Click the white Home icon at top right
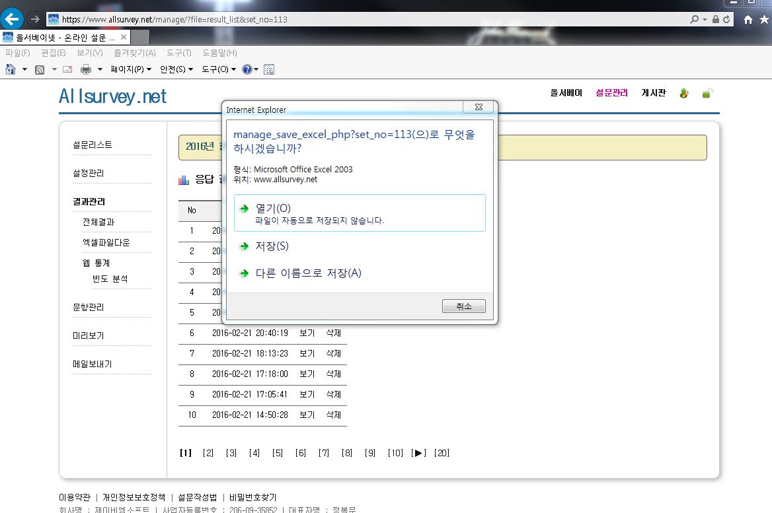 click(x=748, y=20)
